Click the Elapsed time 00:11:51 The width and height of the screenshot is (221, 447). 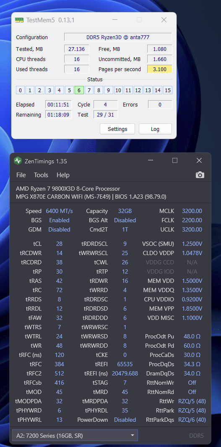coord(58,105)
